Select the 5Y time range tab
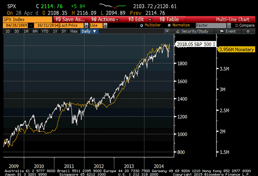 63,31
